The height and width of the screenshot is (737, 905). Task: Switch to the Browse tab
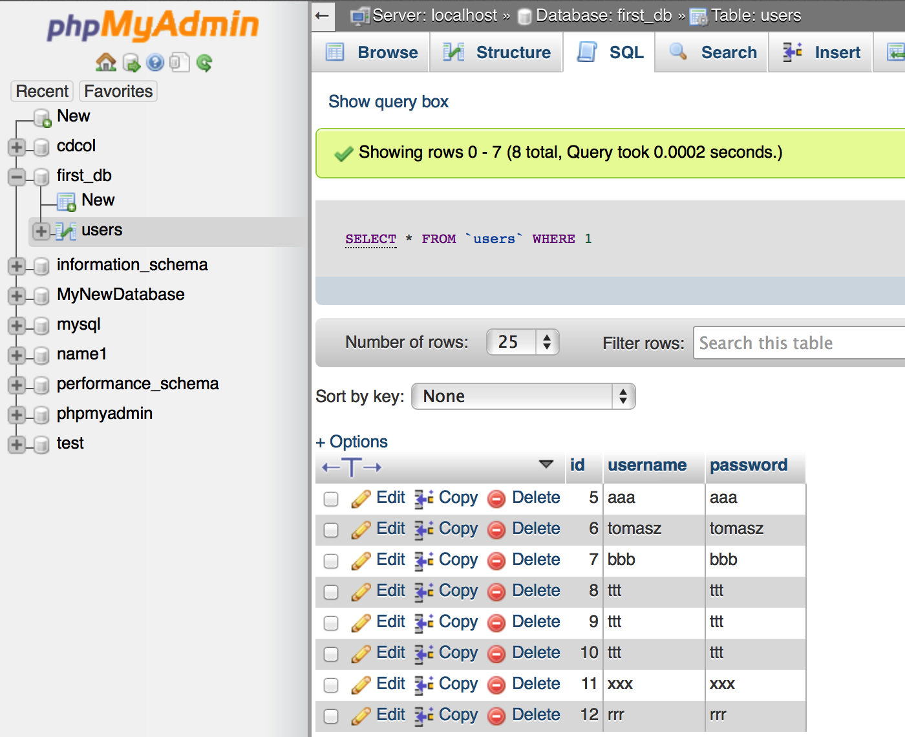[x=371, y=52]
